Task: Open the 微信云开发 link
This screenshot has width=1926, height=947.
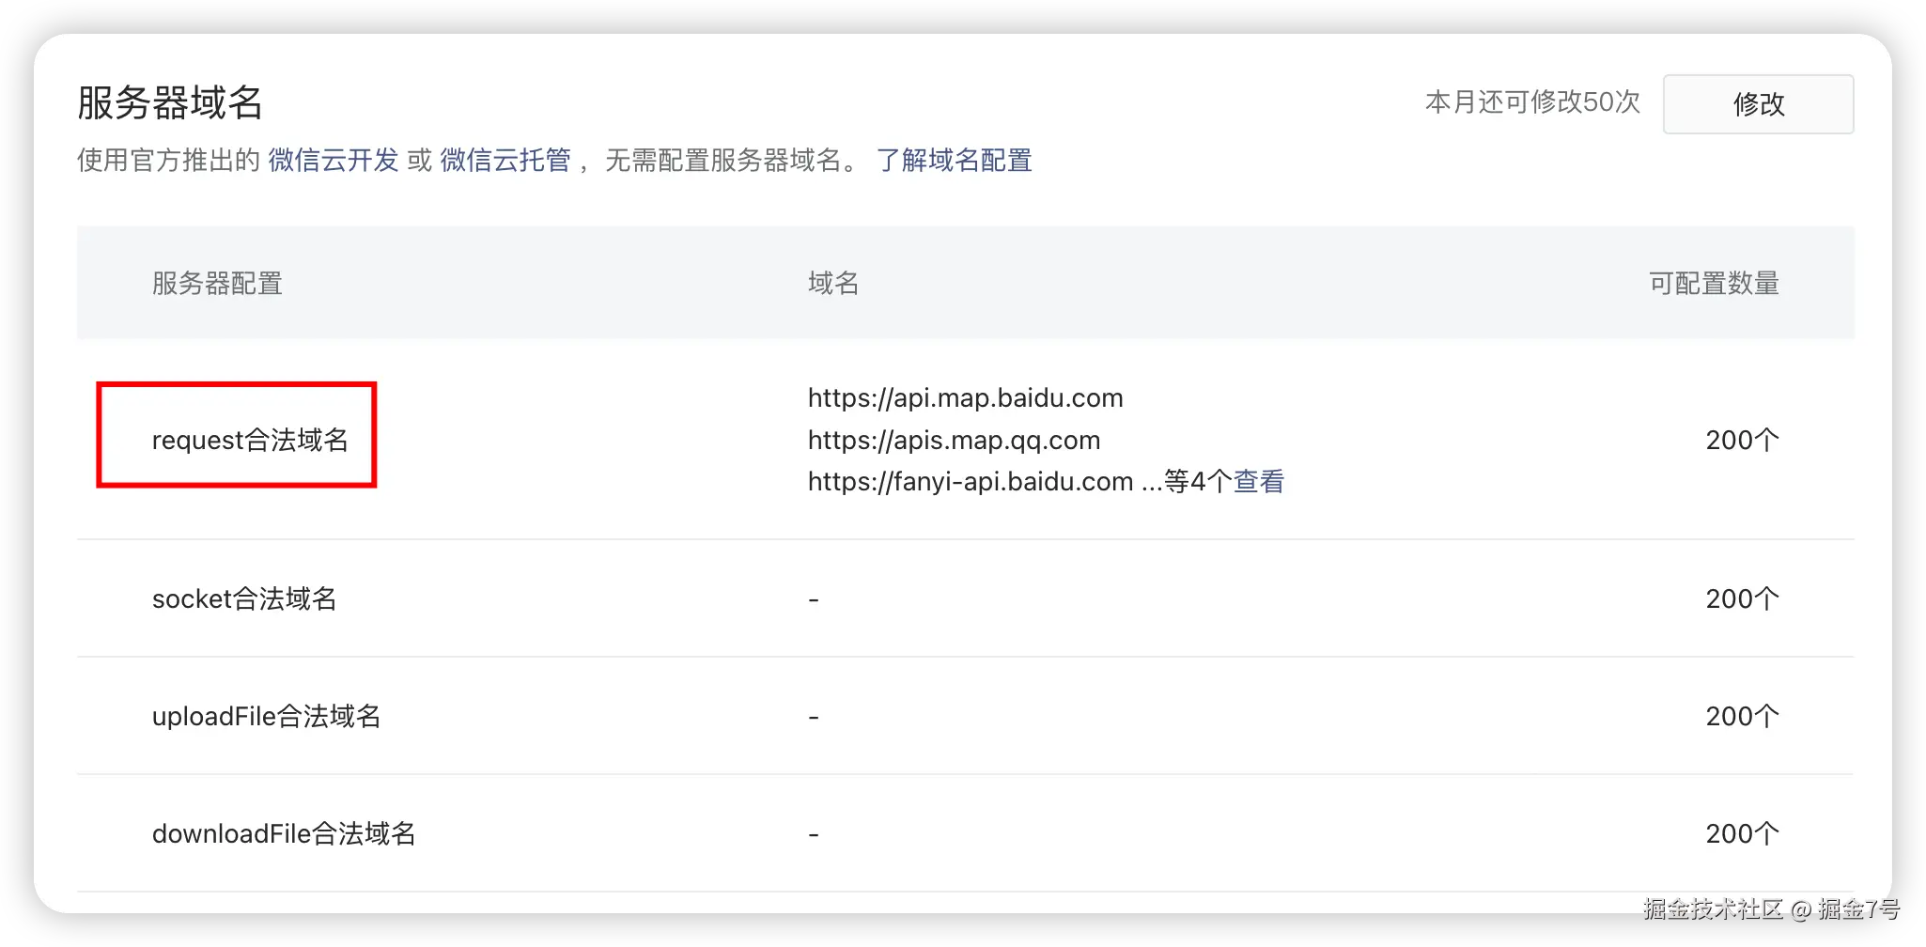Action: coord(334,161)
